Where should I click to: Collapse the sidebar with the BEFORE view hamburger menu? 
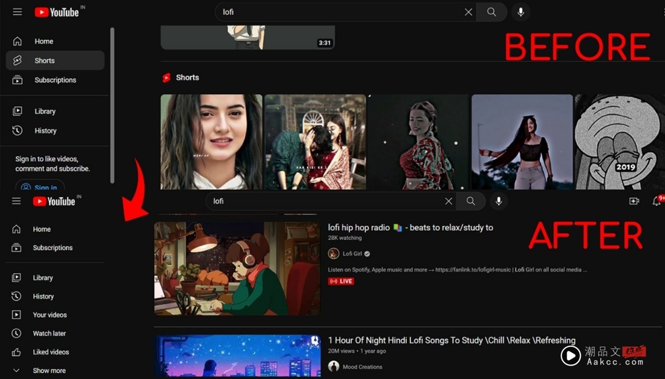(18, 12)
